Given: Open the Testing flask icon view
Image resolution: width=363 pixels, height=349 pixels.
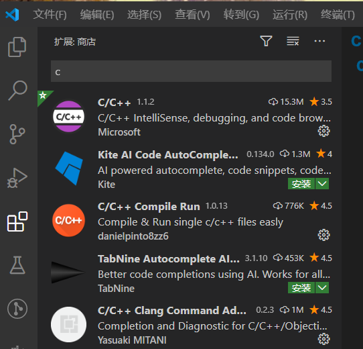Looking at the screenshot, I should (17, 265).
